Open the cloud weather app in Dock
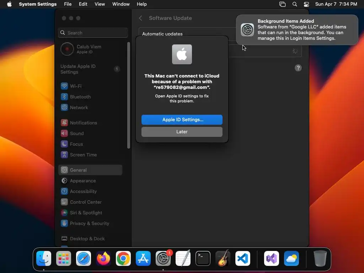Viewport: 364px width, 273px height. (291, 258)
